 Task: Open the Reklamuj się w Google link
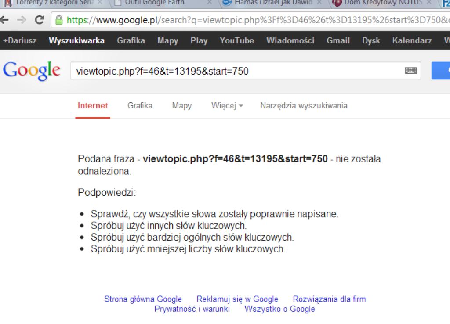[x=237, y=299]
